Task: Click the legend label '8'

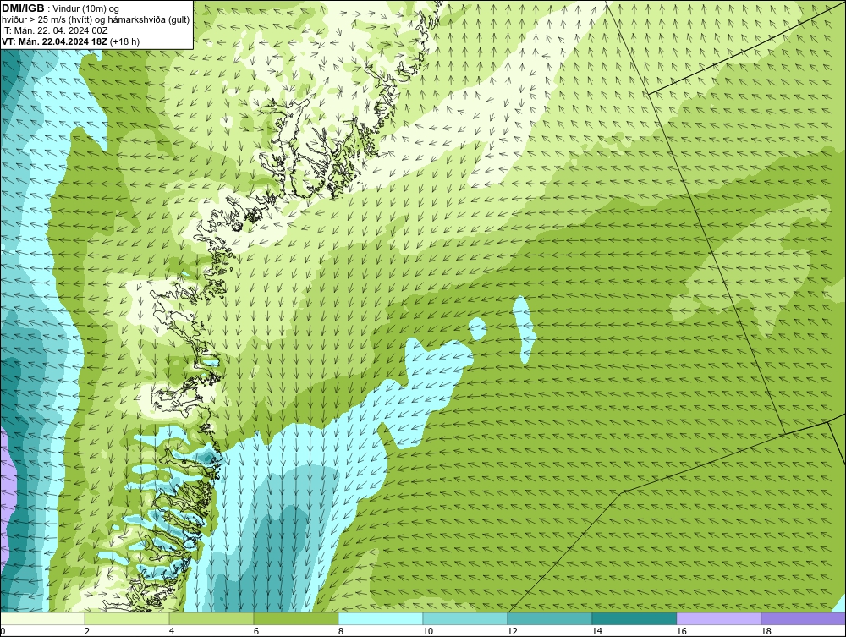Action: (x=340, y=631)
